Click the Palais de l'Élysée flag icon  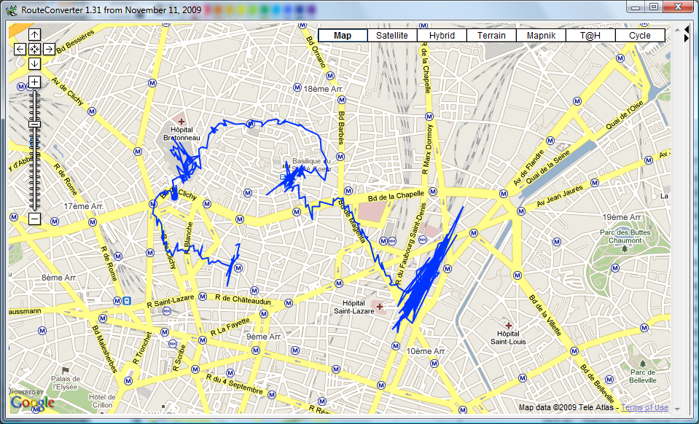tap(66, 370)
